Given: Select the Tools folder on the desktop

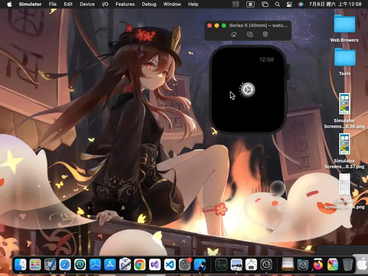Looking at the screenshot, I should coord(345,62).
